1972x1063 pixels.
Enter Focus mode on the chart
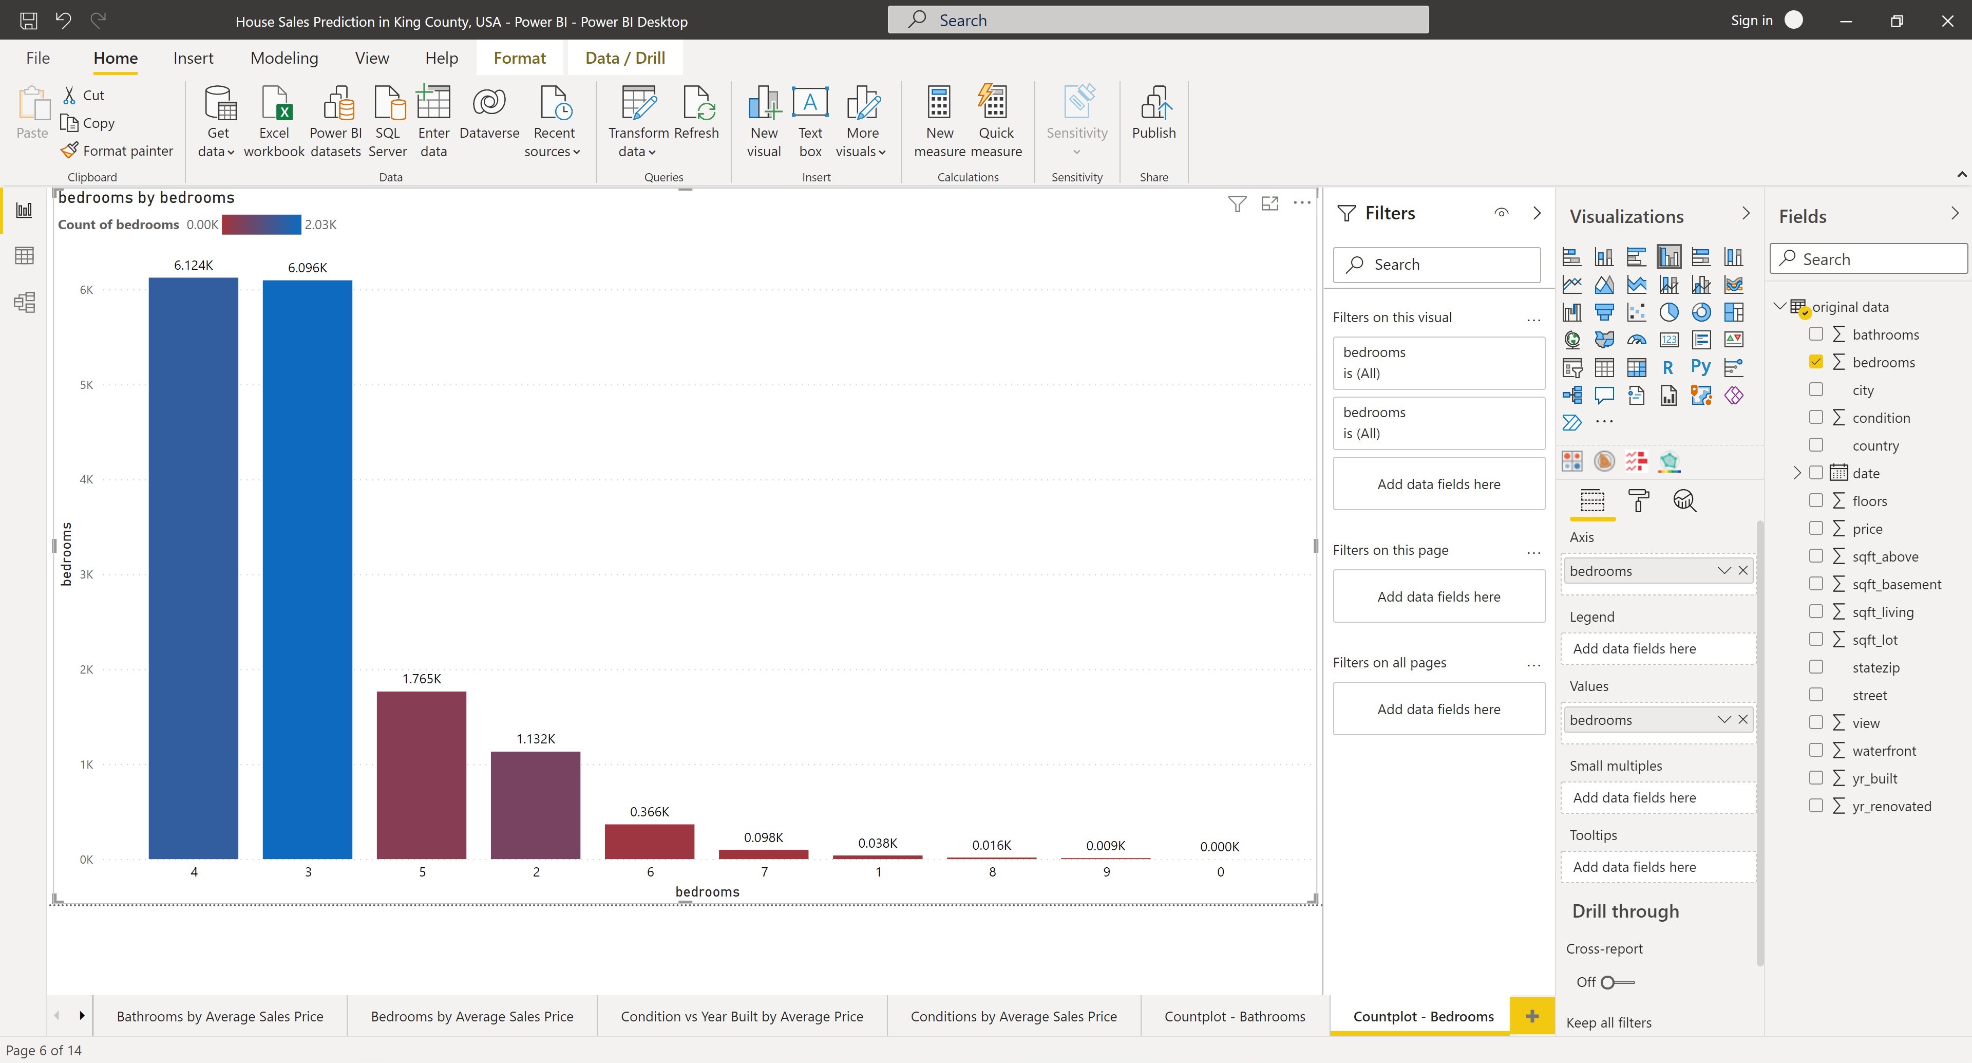(1270, 204)
